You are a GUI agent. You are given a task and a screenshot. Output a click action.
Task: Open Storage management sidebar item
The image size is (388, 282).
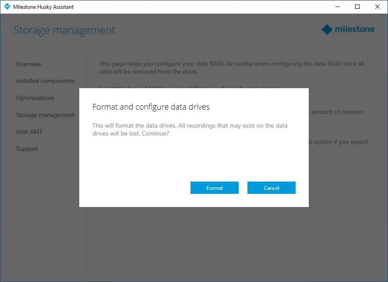point(45,115)
